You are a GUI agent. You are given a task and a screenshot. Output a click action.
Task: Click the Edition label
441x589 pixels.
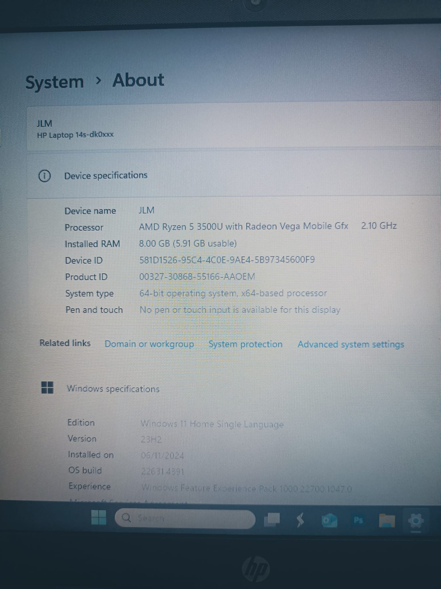81,422
